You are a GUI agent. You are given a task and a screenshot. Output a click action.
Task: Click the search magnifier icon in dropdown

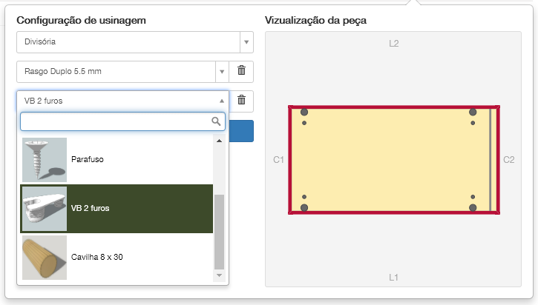point(217,121)
